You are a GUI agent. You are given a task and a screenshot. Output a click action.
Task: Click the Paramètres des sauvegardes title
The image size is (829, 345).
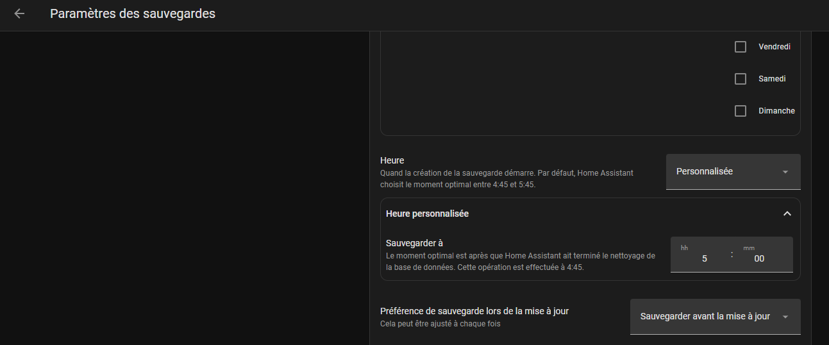[x=133, y=13]
